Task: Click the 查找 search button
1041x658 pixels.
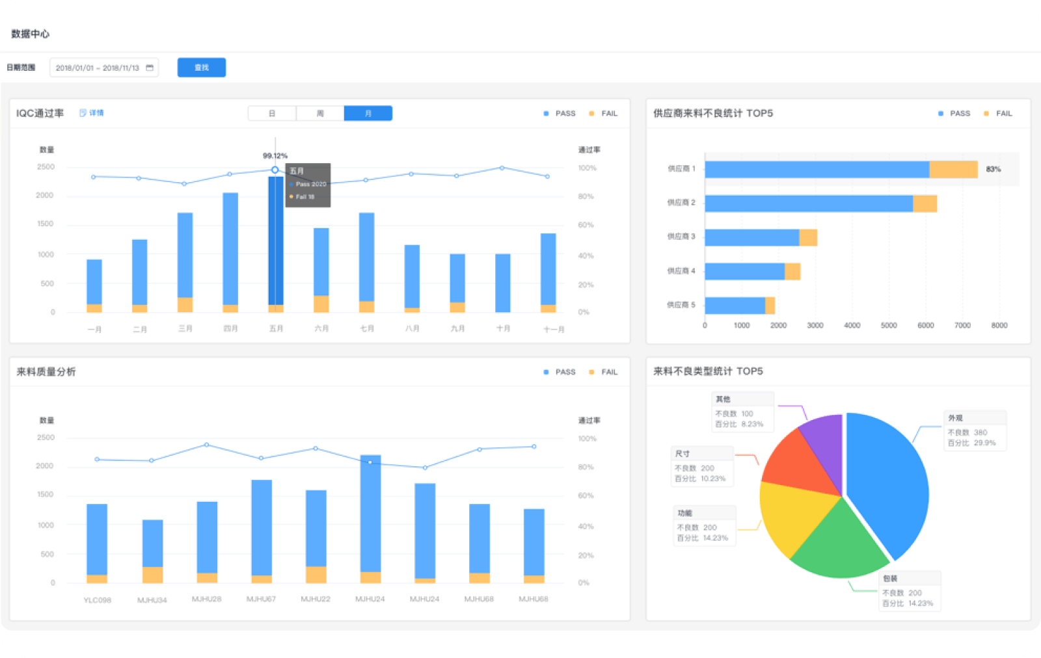Action: [202, 68]
